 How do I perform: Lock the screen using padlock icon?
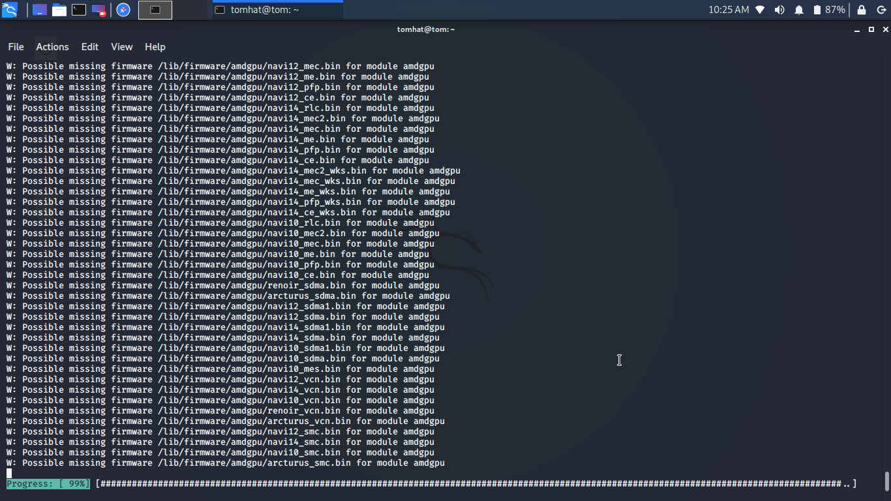pos(862,10)
